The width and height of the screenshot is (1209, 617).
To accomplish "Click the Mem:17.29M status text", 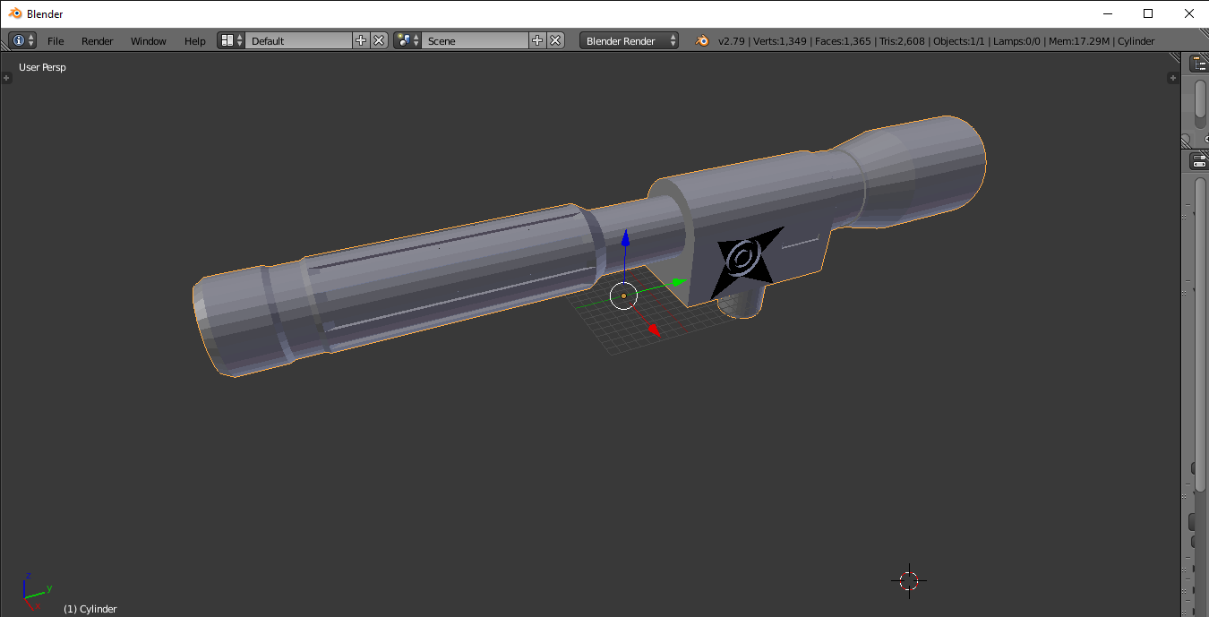I will click(1079, 41).
